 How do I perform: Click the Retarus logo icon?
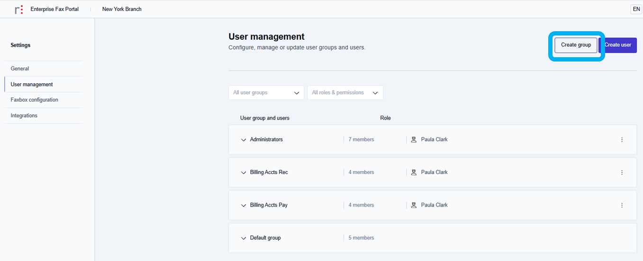click(18, 9)
